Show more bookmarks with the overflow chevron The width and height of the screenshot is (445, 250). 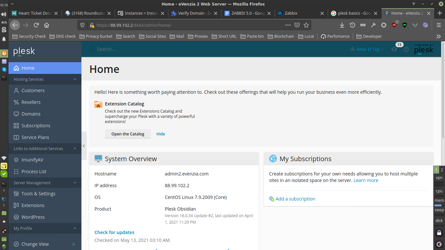pos(439,36)
